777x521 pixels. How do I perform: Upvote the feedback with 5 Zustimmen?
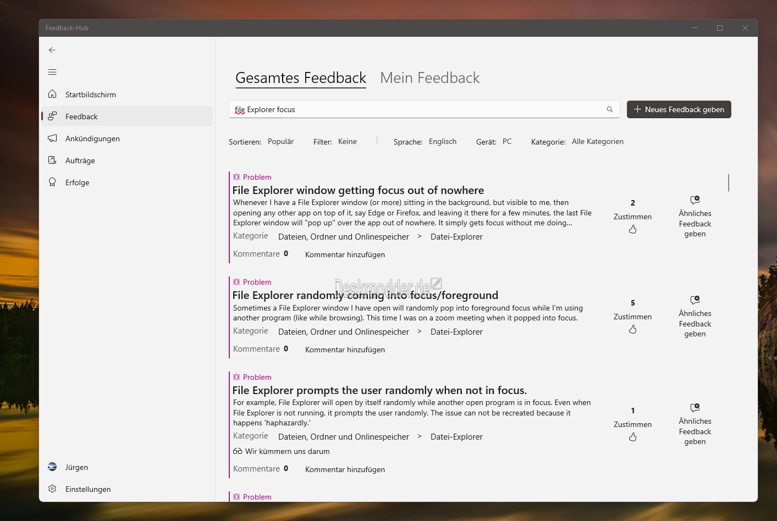pyautogui.click(x=633, y=329)
